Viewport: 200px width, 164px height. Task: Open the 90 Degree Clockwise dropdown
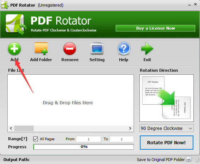point(166,128)
